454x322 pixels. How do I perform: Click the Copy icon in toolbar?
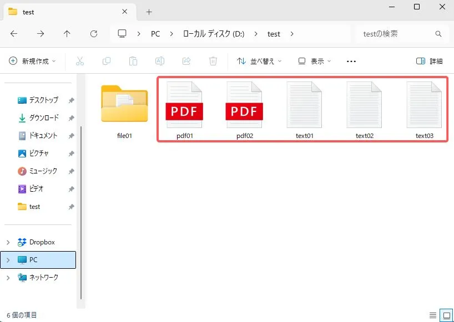[x=107, y=61]
